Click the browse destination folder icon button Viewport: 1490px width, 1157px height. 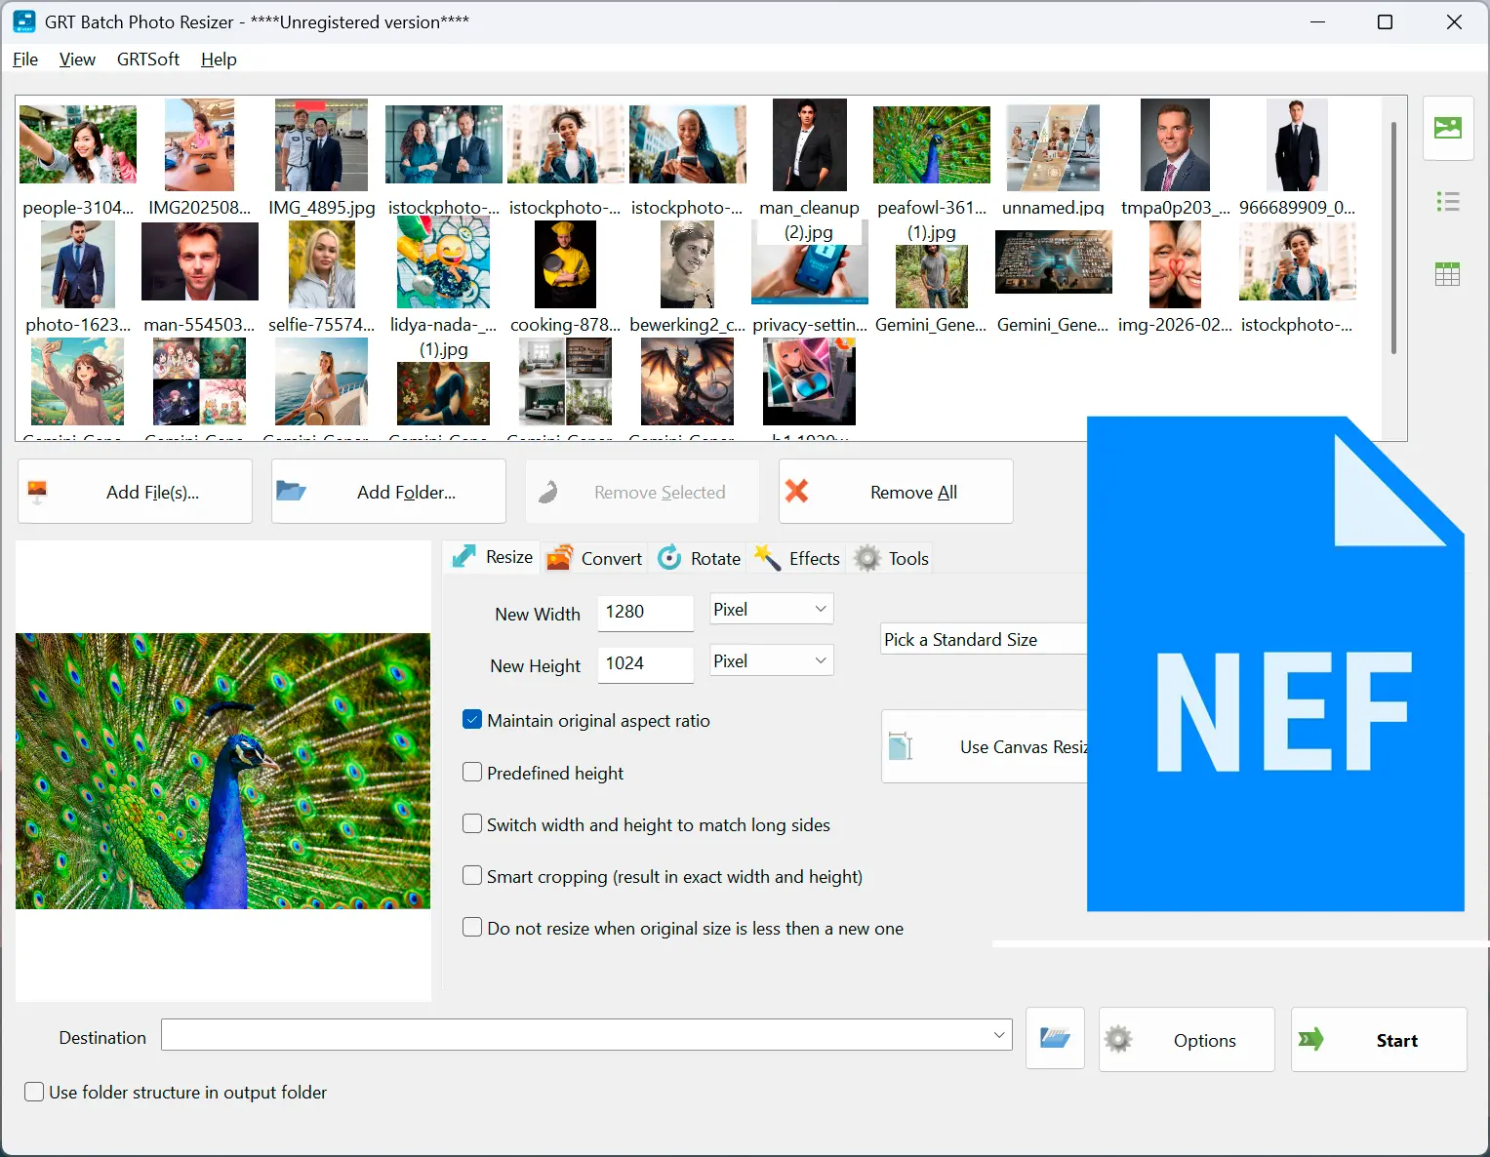pyautogui.click(x=1055, y=1038)
